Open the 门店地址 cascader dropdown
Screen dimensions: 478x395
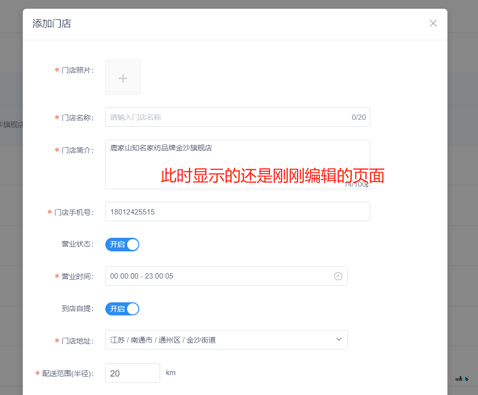[227, 340]
